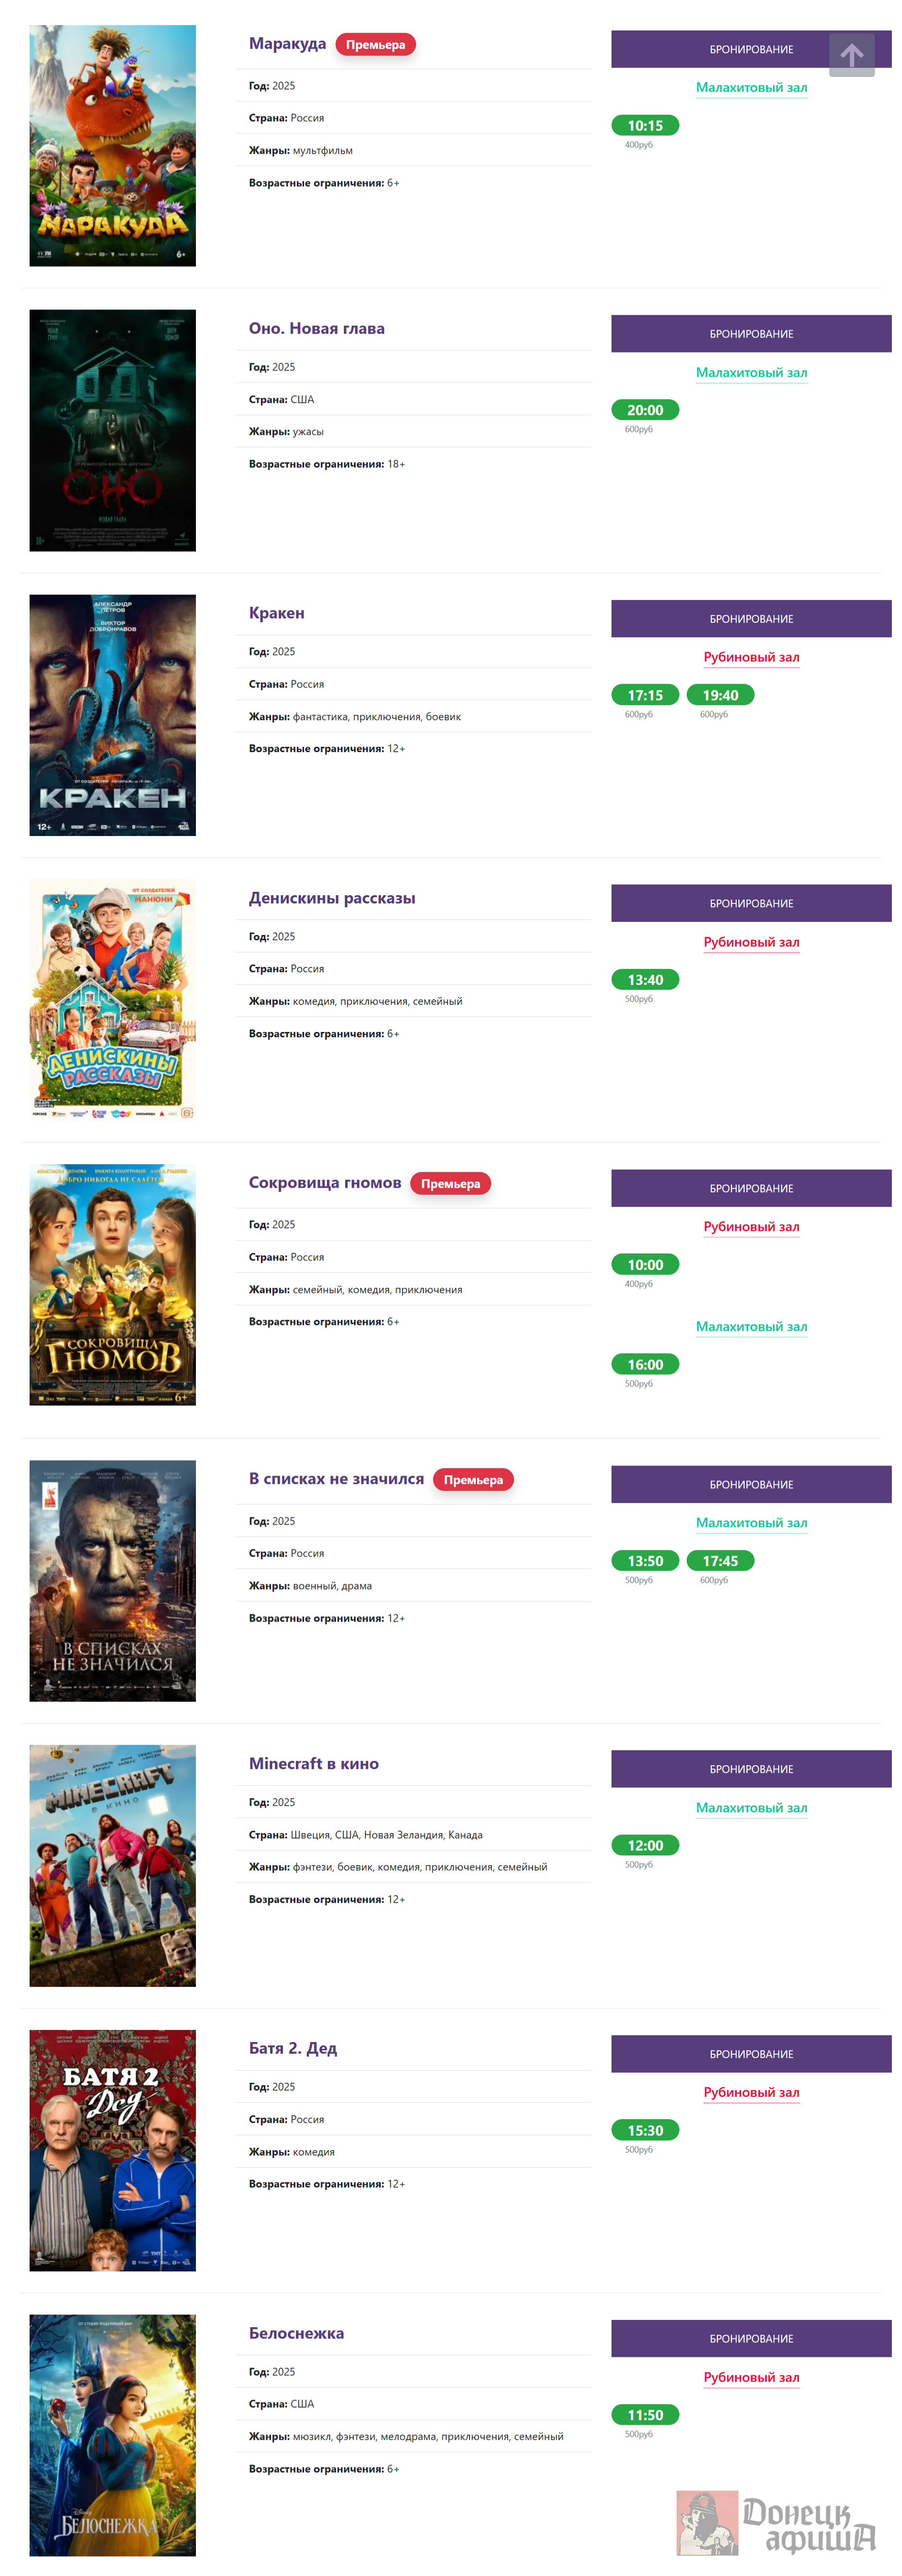Screen dimensions: 902x2576
Task: Click the scroll-to-top arrow icon
Action: point(851,55)
